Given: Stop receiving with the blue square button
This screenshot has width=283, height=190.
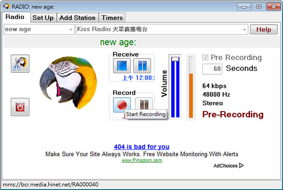Looking at the screenshot, I should pyautogui.click(x=122, y=66).
